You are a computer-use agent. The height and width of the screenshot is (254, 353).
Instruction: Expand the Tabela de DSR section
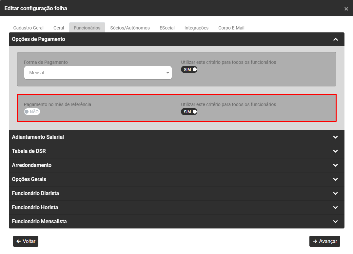(176, 151)
